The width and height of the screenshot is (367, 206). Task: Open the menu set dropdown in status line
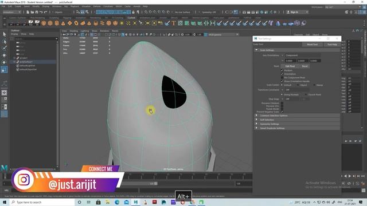click(x=11, y=12)
